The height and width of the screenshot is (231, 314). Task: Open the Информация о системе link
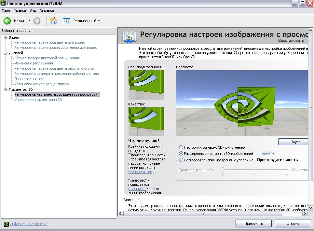point(28,224)
